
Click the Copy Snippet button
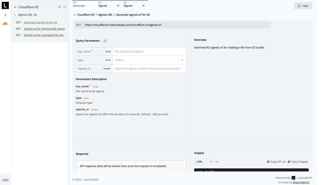click(x=298, y=162)
